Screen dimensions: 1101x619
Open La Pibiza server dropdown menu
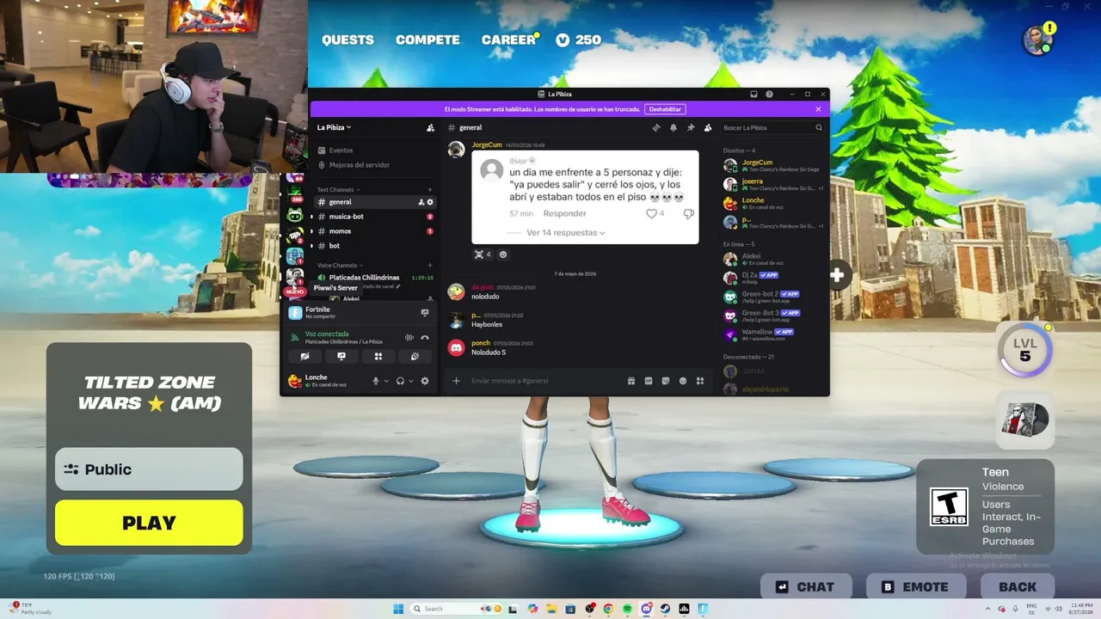pos(335,127)
